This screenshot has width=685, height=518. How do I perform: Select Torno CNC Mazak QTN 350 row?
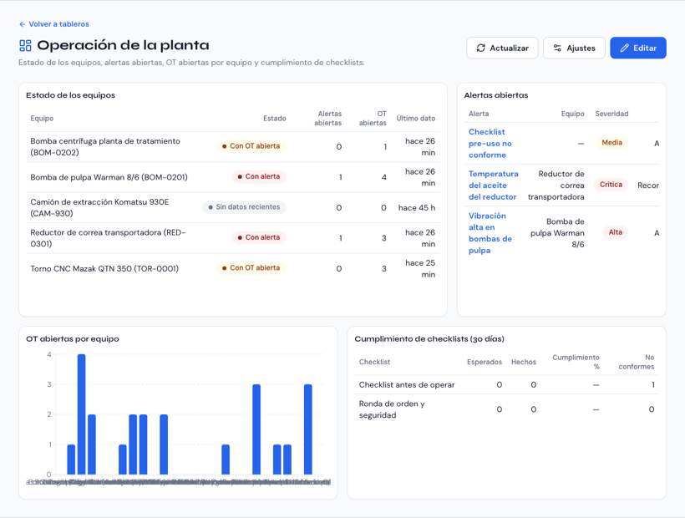pyautogui.click(x=233, y=269)
